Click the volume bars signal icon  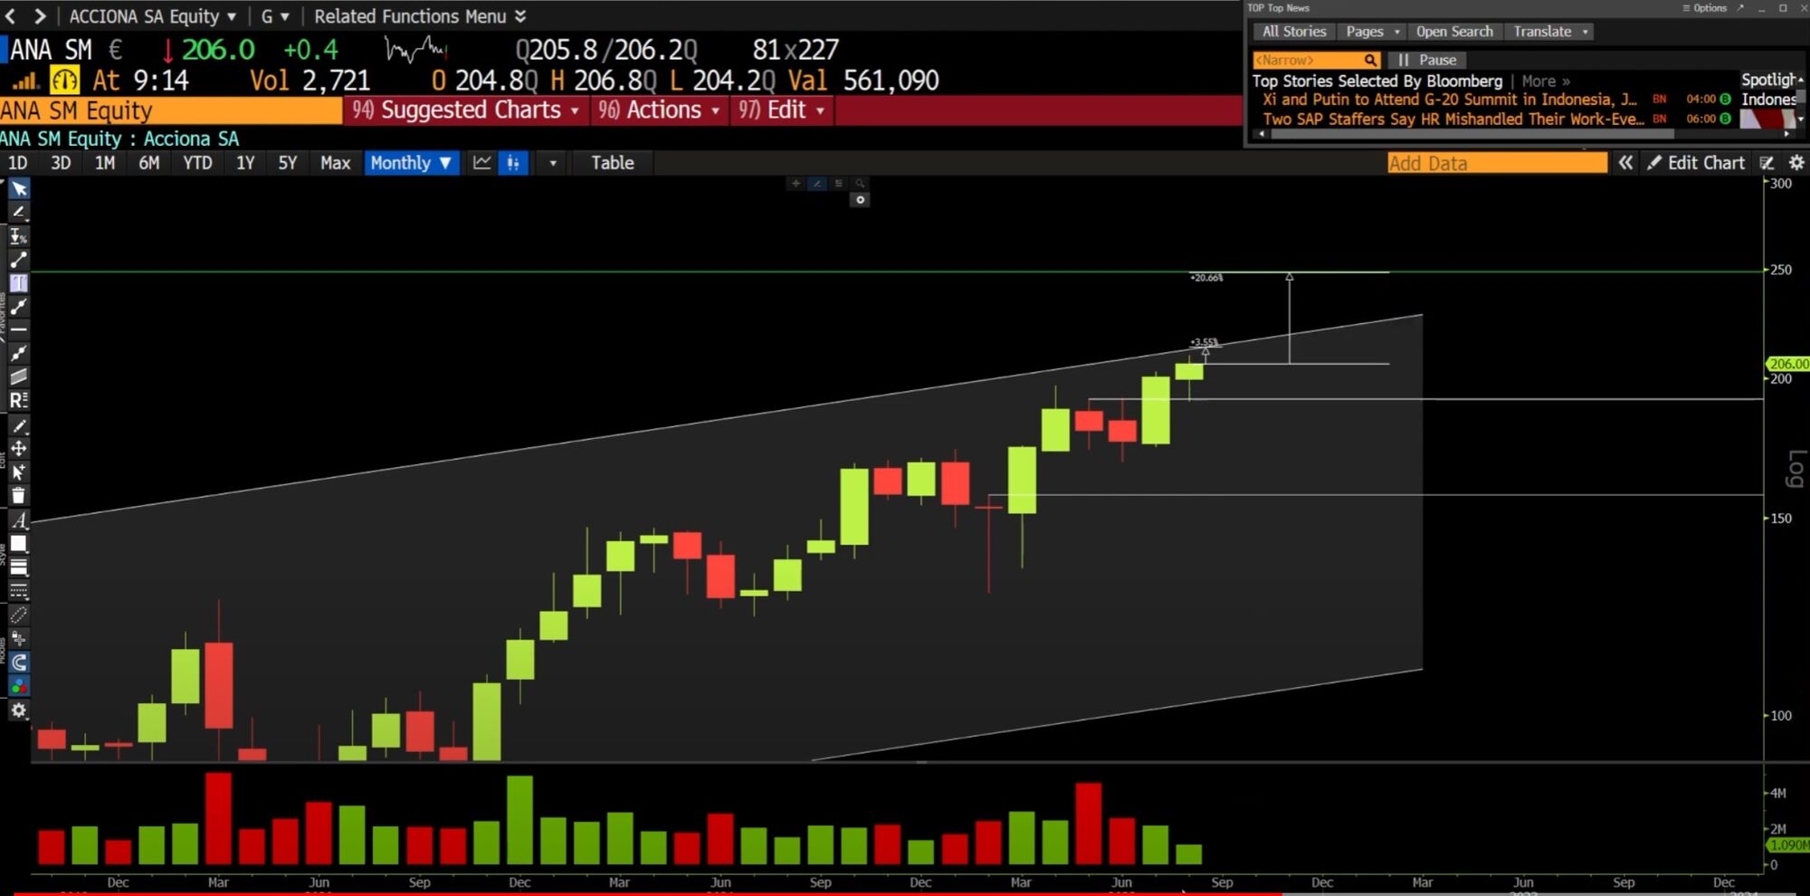point(24,81)
